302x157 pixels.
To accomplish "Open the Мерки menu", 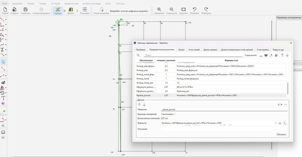I will tap(43, 4).
